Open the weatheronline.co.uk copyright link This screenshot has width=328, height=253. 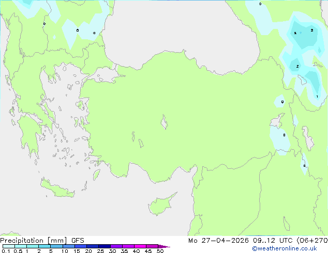click(x=285, y=248)
